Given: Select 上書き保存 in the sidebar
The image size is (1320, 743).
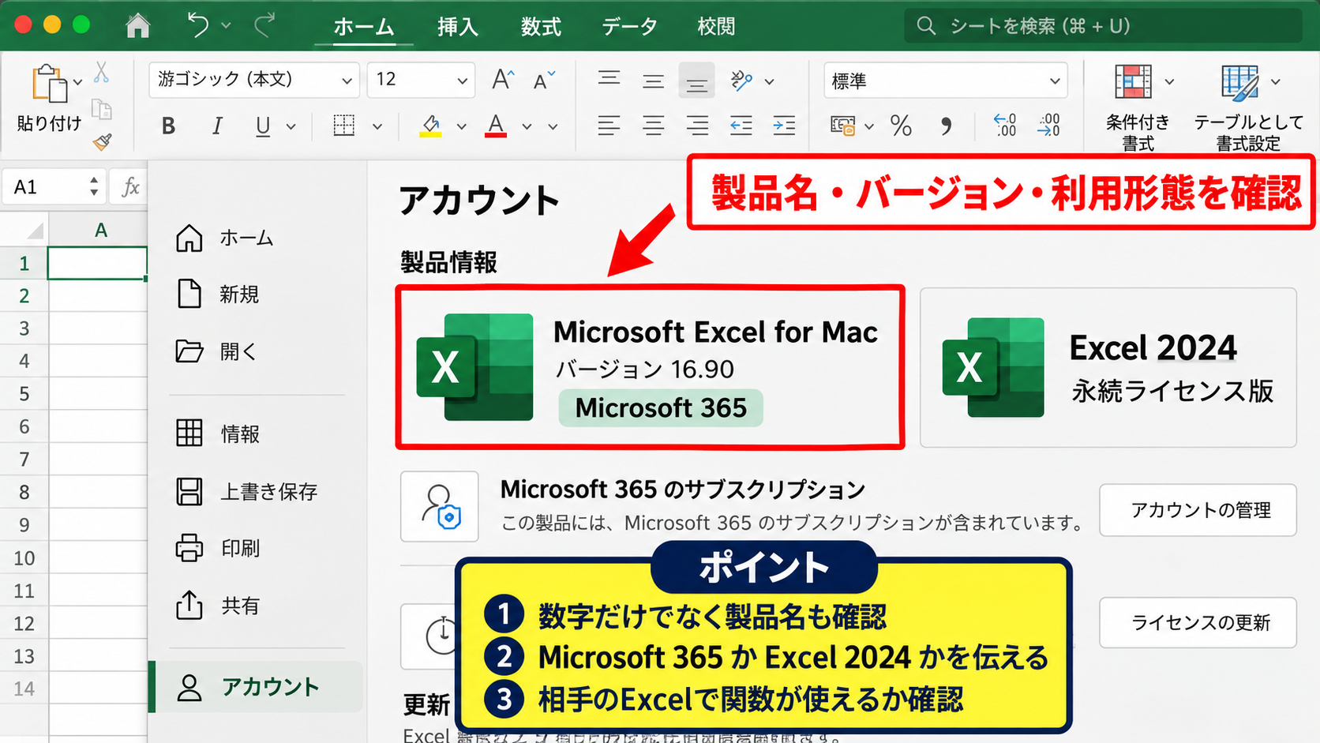Looking at the screenshot, I should click(247, 491).
